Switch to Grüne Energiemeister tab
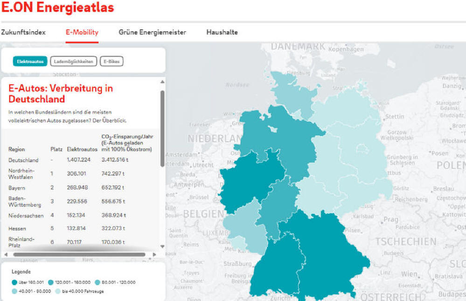The image size is (466, 301). point(153,32)
